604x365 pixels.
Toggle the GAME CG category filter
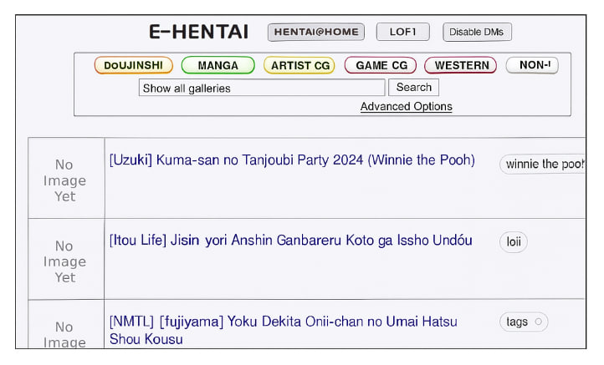tap(381, 65)
